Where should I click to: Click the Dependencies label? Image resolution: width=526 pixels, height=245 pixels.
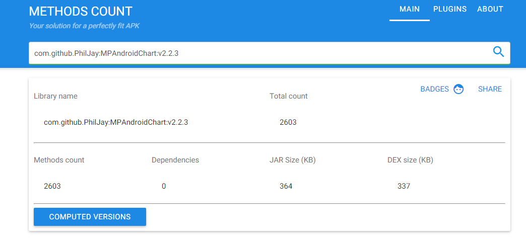click(175, 160)
